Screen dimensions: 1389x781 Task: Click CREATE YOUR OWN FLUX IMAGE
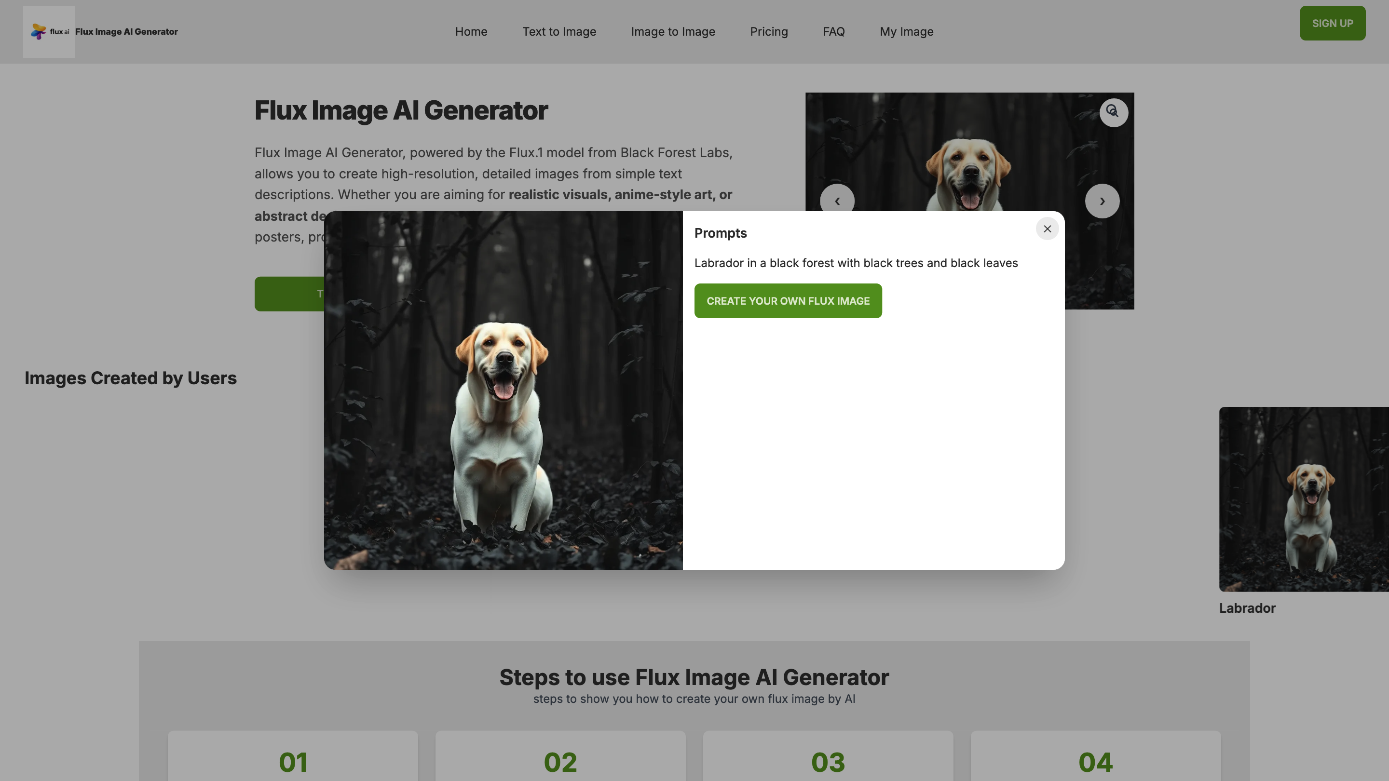788,300
